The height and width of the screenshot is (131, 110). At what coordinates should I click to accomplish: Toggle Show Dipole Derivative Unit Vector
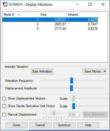click(x=4, y=106)
